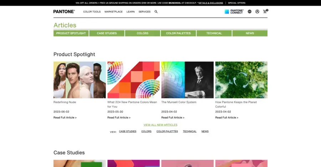Expand the Color Tools menu
Screen dimensions: 321x167
[92, 12]
